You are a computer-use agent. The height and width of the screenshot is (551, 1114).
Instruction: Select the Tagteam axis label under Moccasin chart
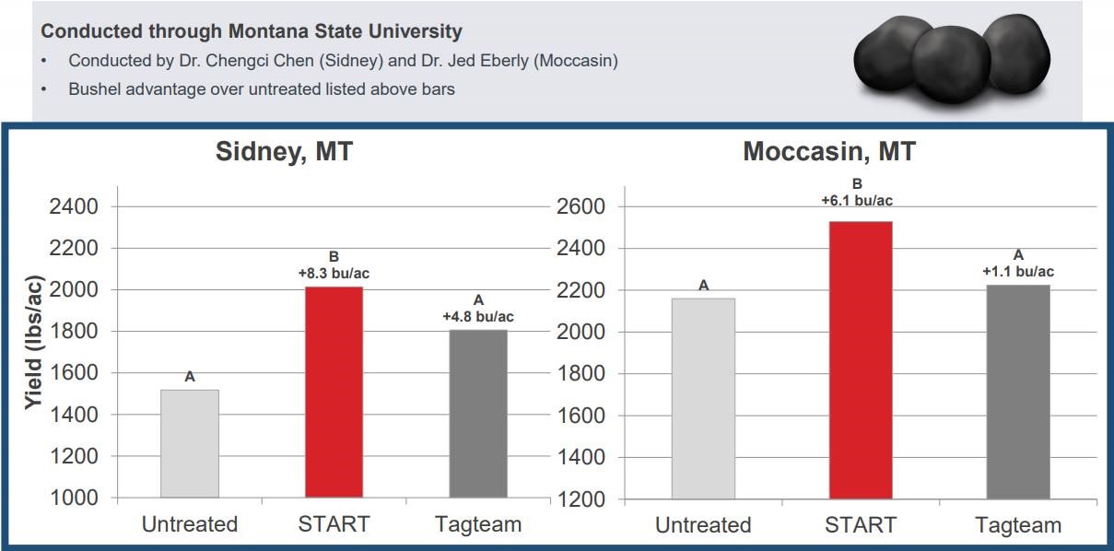click(1018, 526)
